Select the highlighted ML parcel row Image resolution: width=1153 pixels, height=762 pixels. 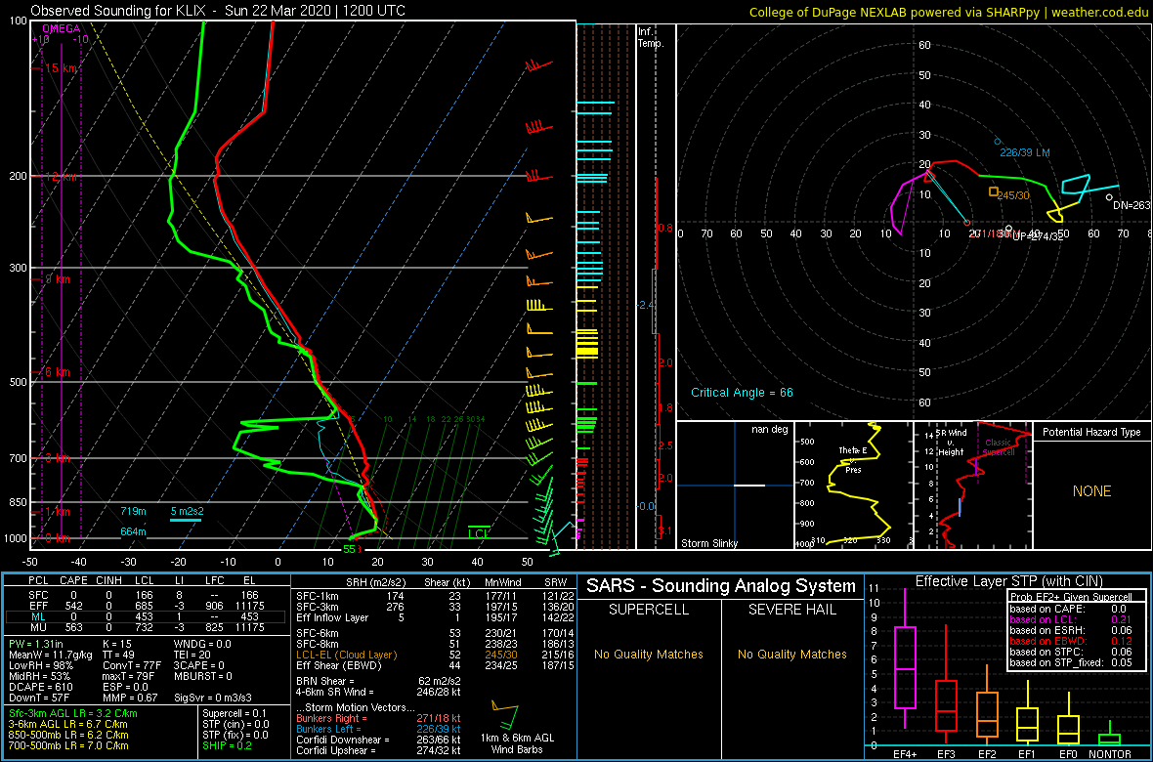145,616
